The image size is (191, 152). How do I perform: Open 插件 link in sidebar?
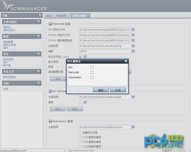(6, 48)
